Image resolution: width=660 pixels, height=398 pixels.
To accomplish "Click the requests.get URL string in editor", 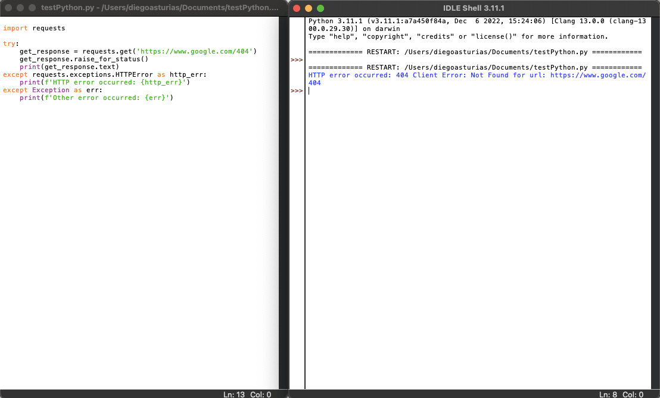I will (195, 51).
